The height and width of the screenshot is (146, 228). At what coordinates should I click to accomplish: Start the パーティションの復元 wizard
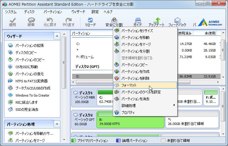tap(26, 74)
